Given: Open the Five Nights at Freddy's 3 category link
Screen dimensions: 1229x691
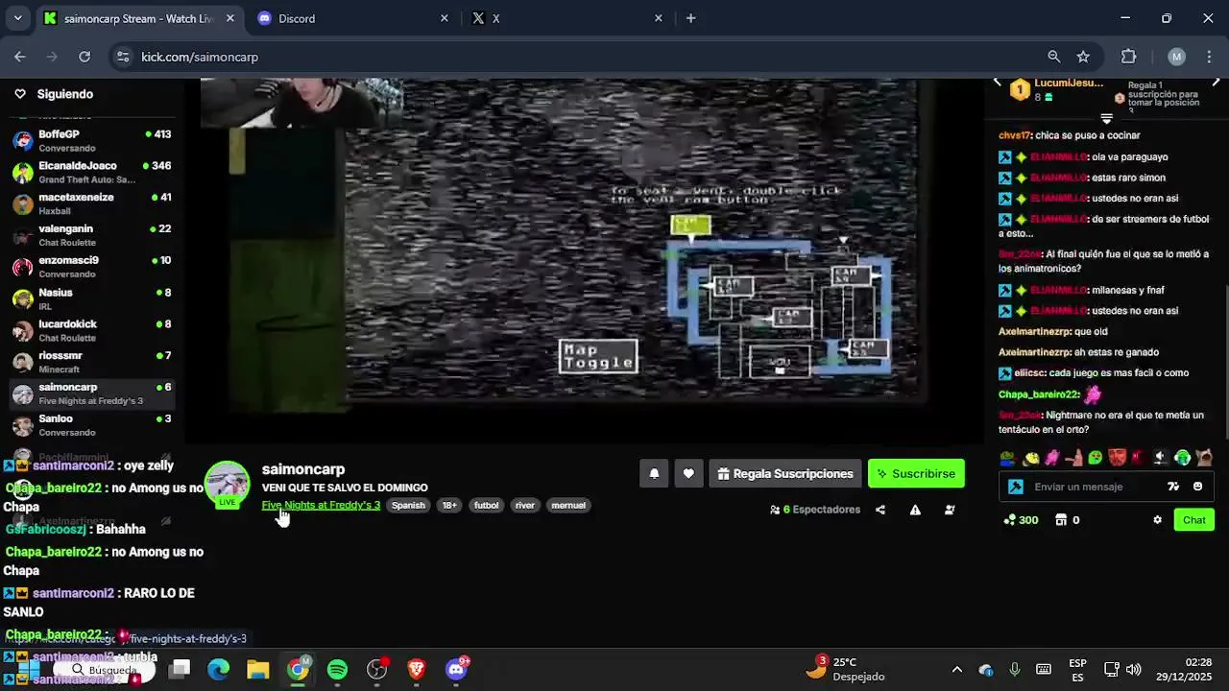Looking at the screenshot, I should [321, 505].
